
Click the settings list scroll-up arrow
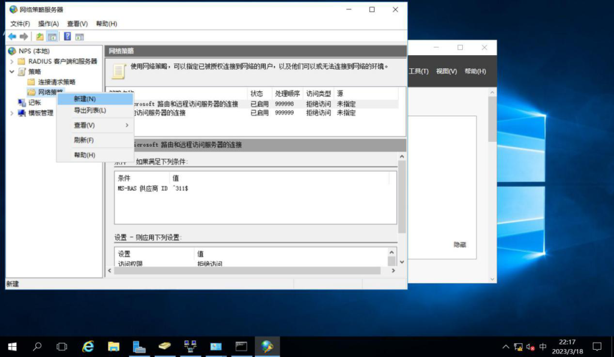(x=392, y=252)
